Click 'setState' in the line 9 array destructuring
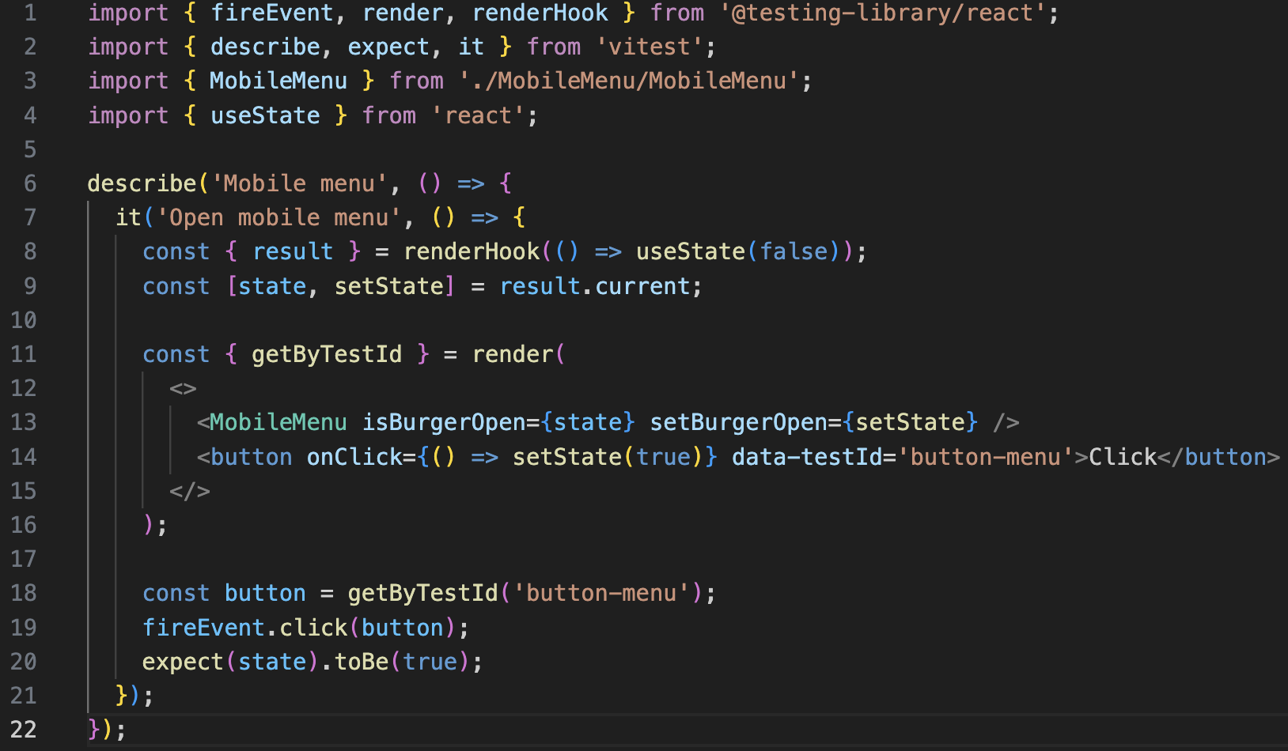 [388, 286]
